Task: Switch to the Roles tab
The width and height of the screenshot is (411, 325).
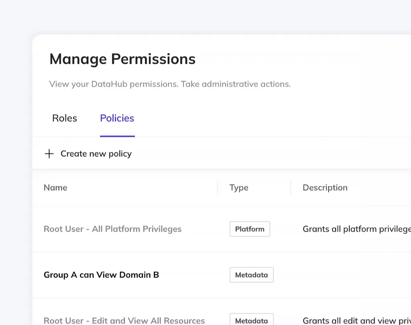Action: 65,118
